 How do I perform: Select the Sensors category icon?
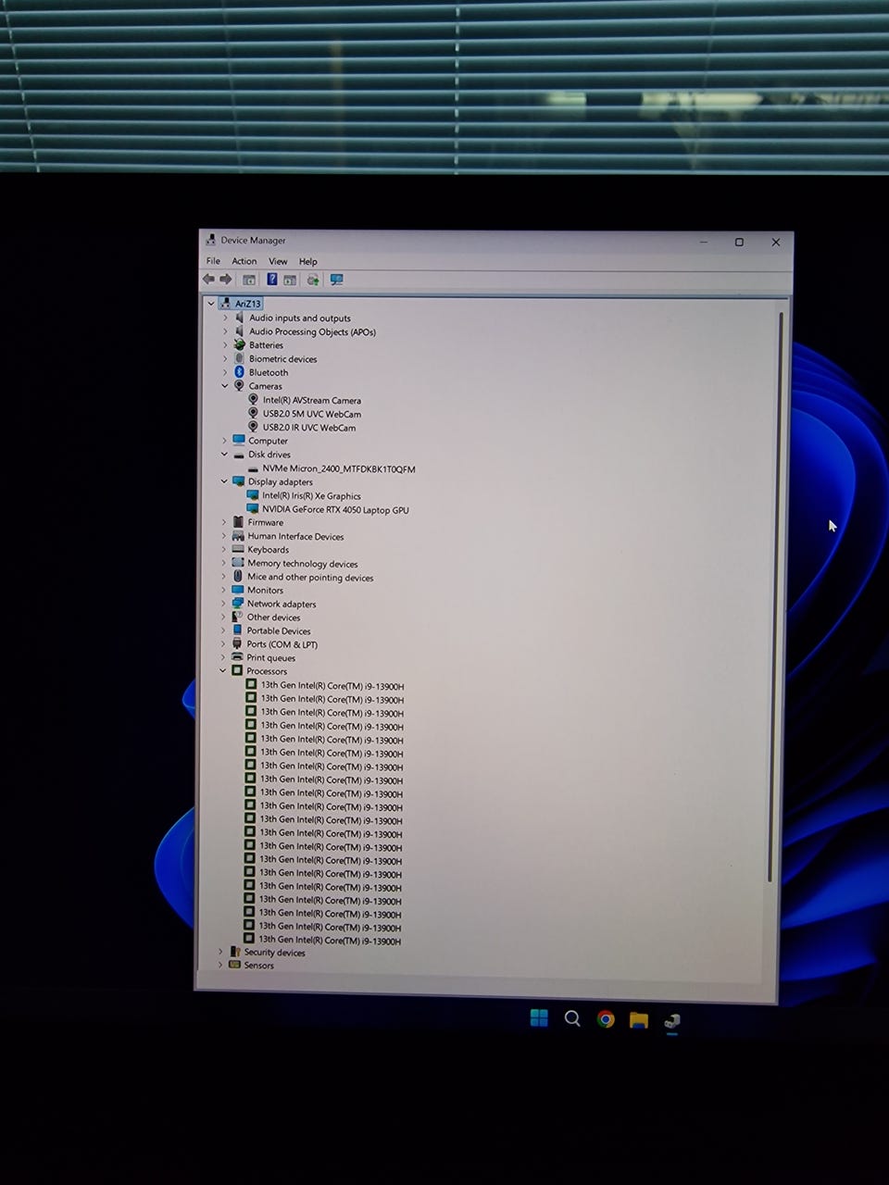coord(234,965)
